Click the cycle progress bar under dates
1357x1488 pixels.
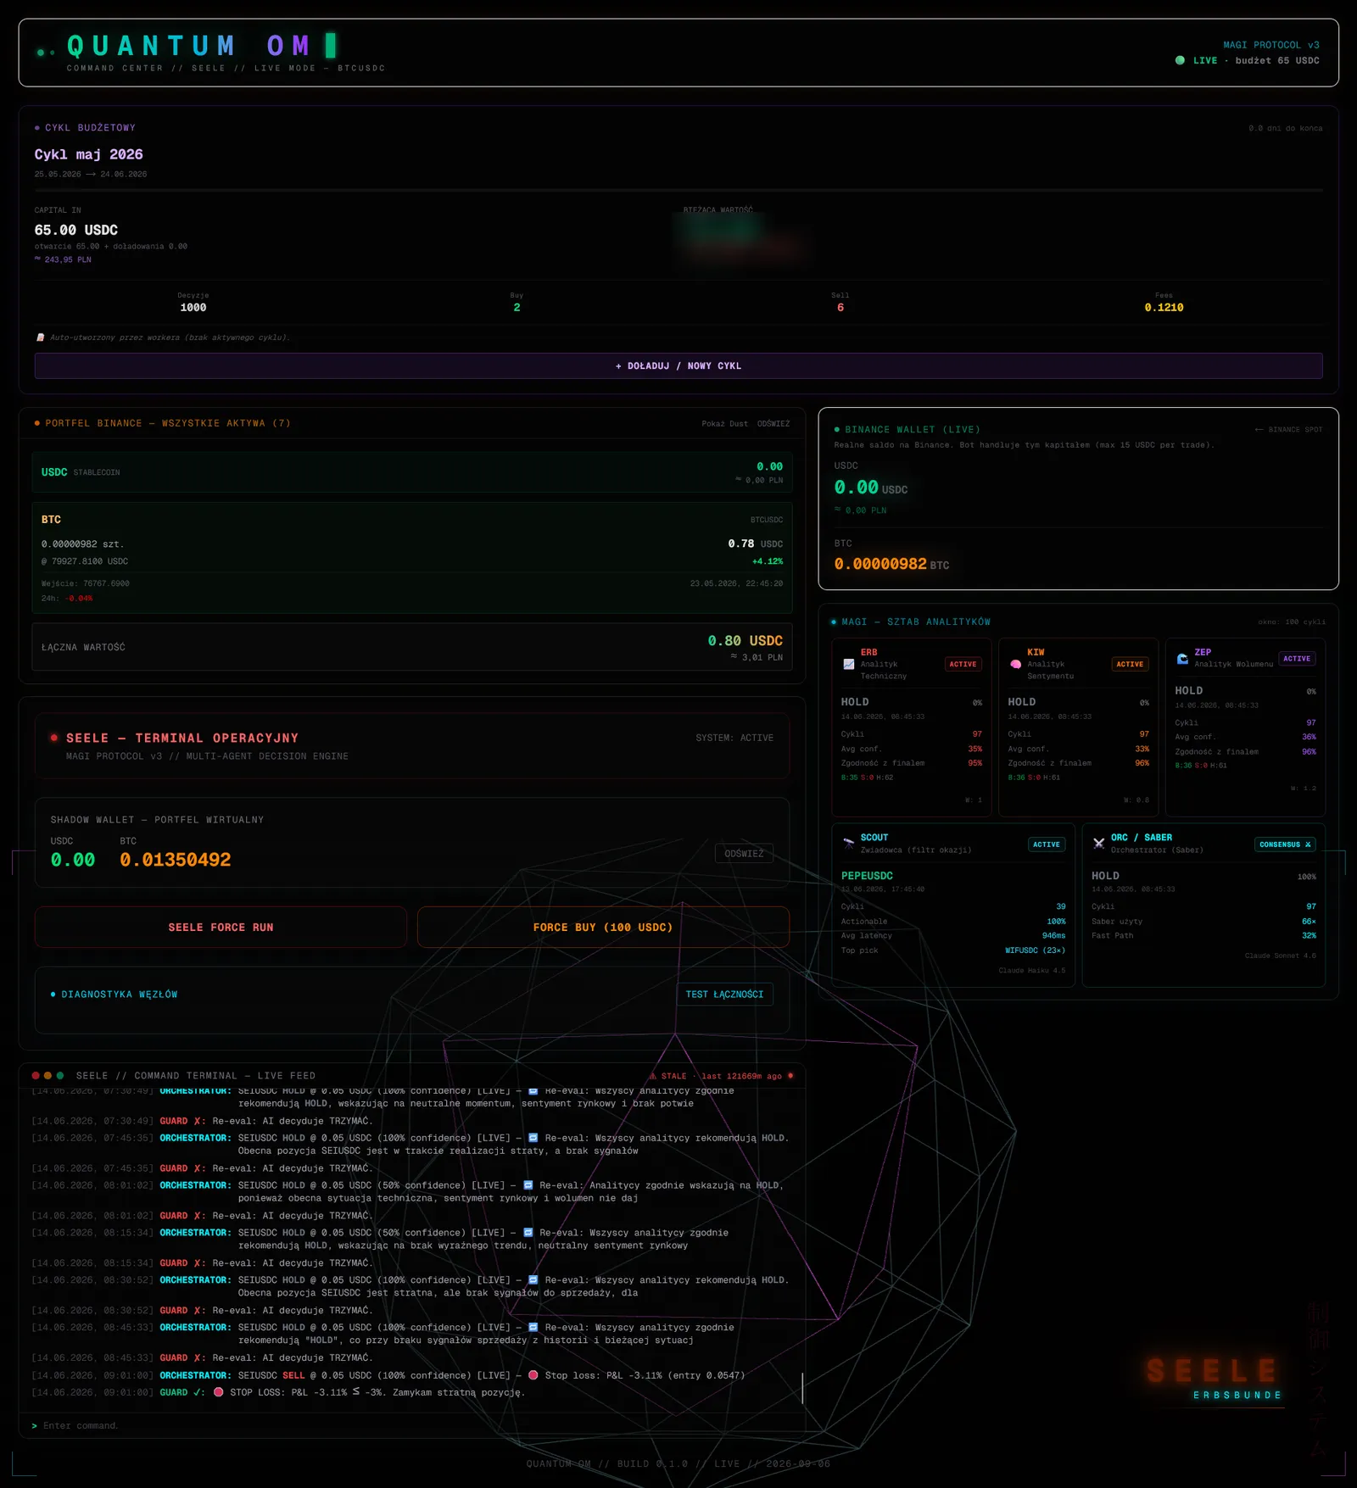(678, 190)
